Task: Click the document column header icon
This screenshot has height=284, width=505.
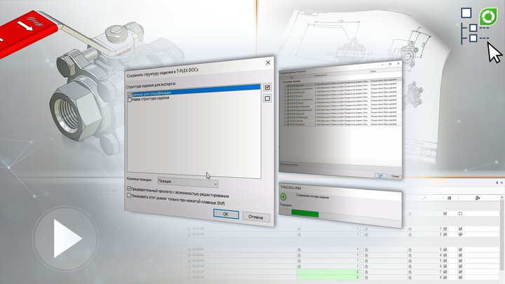Action: [450, 200]
